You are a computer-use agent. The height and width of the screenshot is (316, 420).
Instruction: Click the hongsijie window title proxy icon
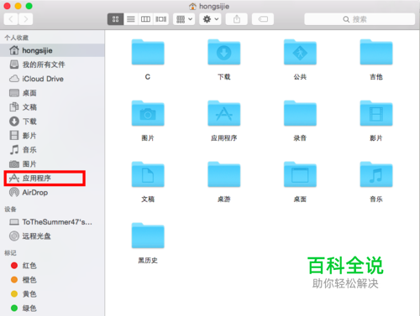(192, 6)
